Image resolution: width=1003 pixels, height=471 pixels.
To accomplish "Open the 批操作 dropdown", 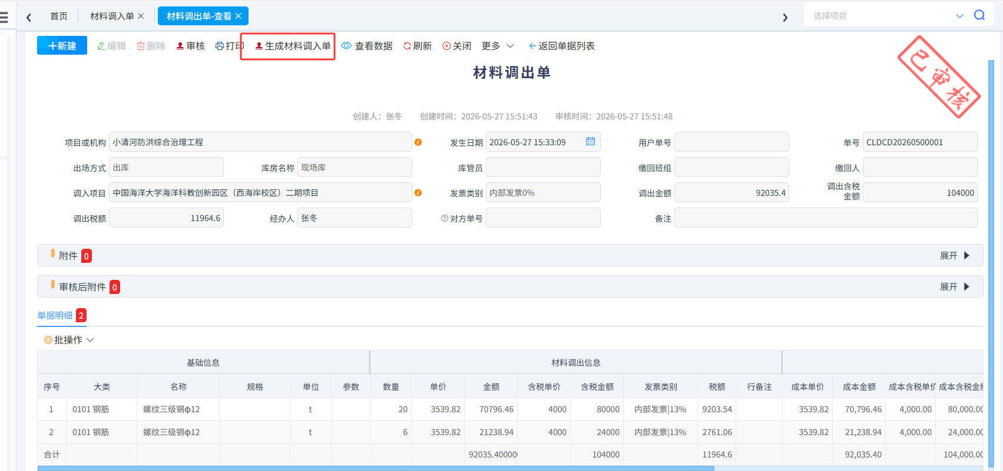I will (69, 340).
